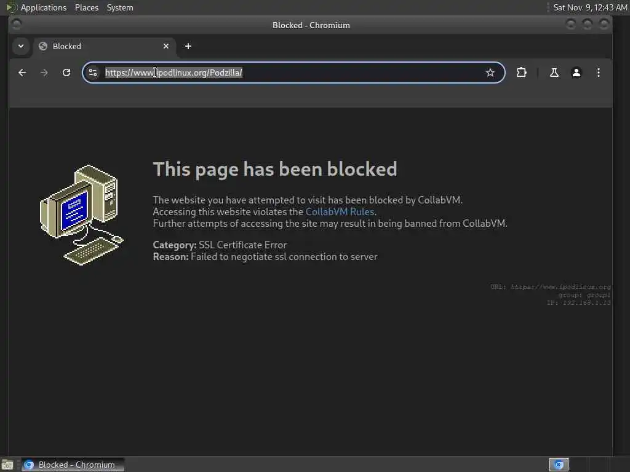
Task: Click the isometric computer illustration
Action: [82, 214]
